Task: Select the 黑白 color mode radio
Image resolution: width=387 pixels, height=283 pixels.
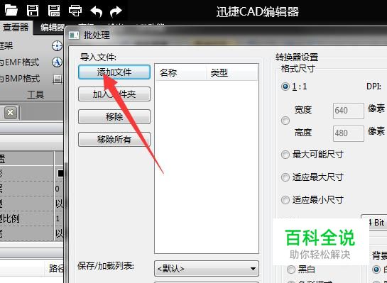Action: pyautogui.click(x=291, y=270)
